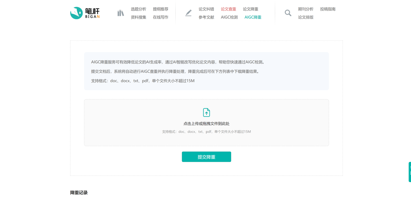Image resolution: width=411 pixels, height=210 pixels.
Task: Open 参考文献 menu item
Action: pos(206,17)
